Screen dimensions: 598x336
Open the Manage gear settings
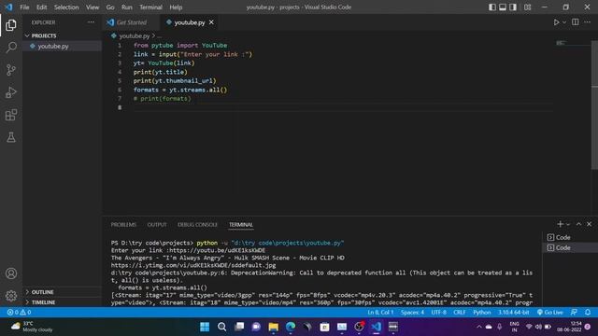[11, 296]
